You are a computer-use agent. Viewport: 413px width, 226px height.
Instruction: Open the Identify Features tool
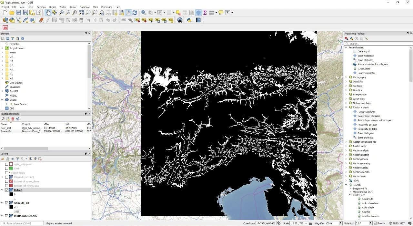[x=144, y=13]
